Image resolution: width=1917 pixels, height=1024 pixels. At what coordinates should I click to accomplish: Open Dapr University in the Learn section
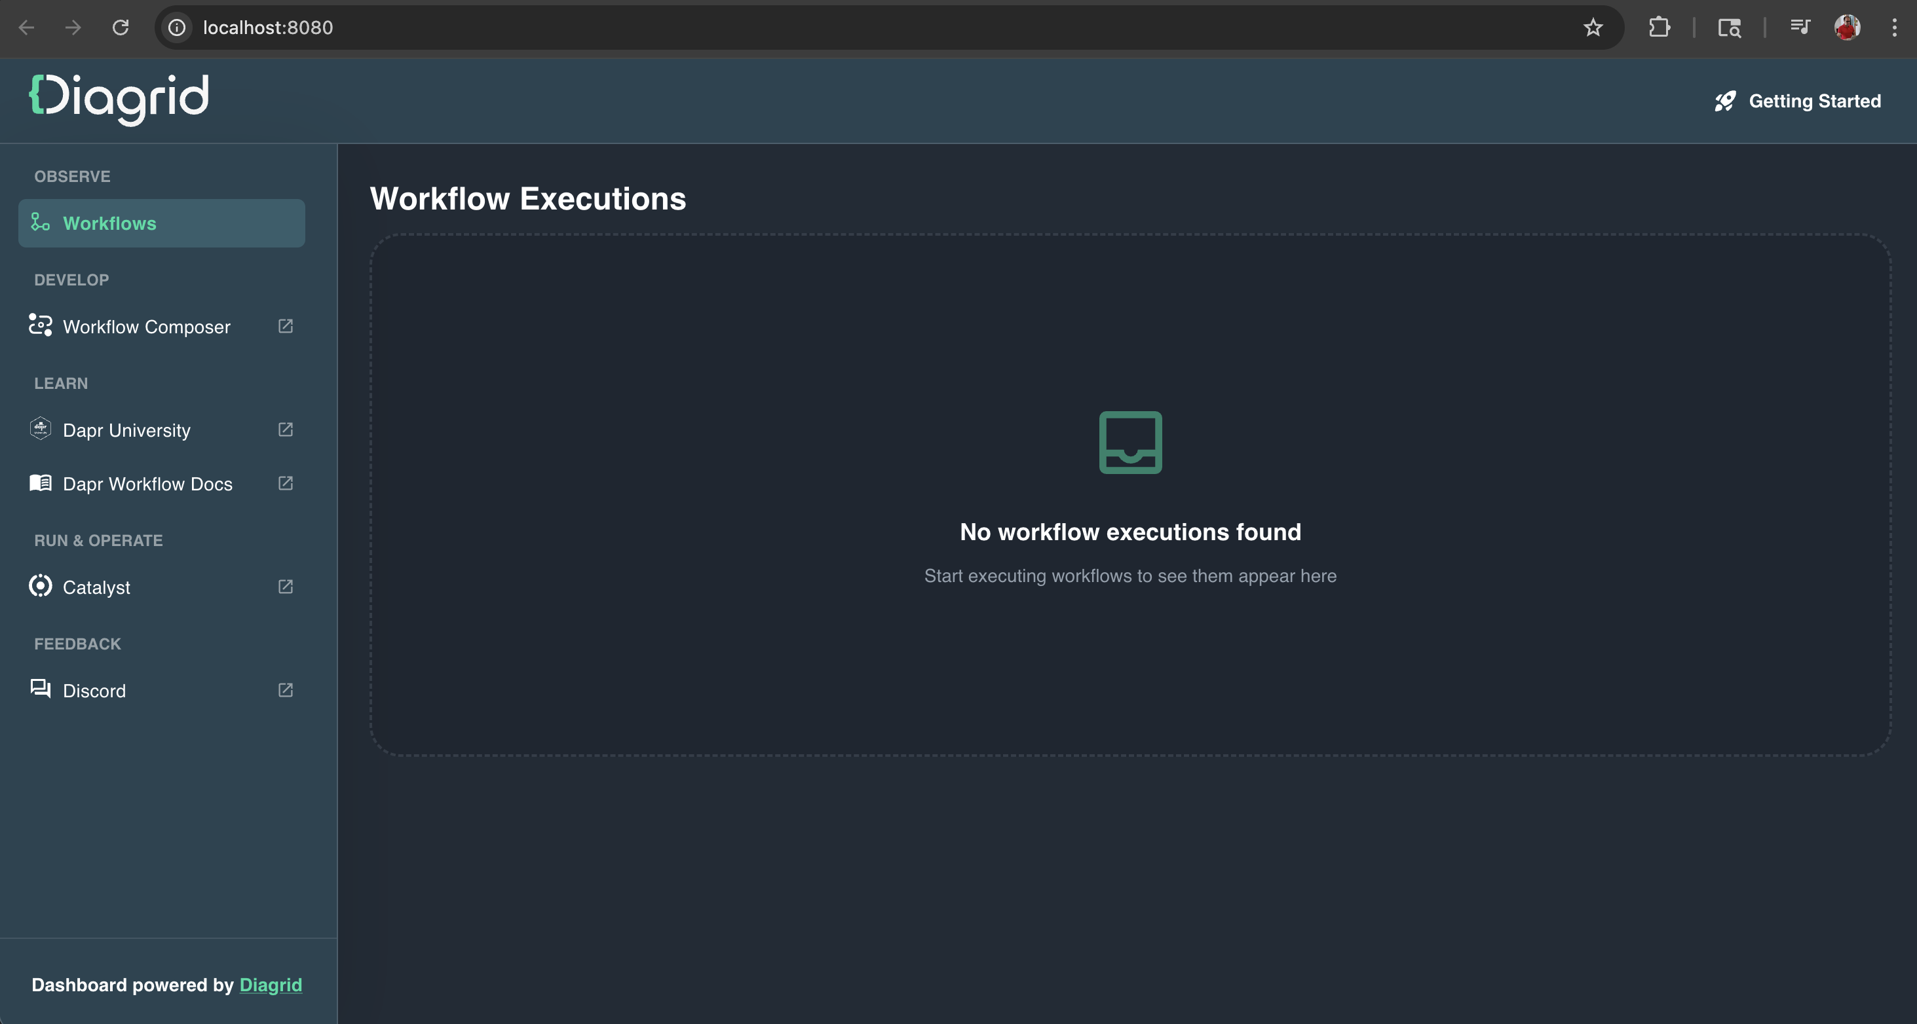(x=126, y=431)
